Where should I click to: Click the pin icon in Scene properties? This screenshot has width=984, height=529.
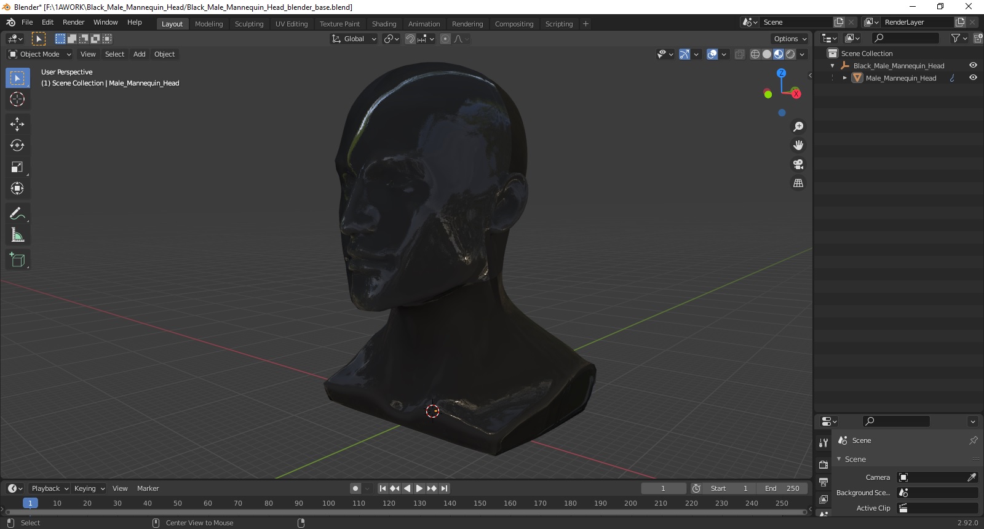pyautogui.click(x=974, y=440)
